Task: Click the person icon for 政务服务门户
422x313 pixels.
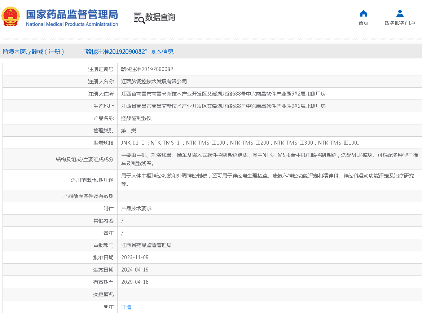Action: [x=400, y=14]
